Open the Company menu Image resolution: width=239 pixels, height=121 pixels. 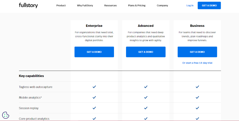[x=162, y=5]
